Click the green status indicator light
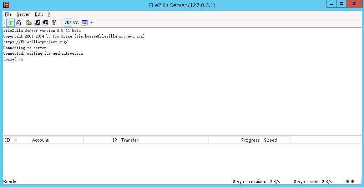 click(348, 182)
